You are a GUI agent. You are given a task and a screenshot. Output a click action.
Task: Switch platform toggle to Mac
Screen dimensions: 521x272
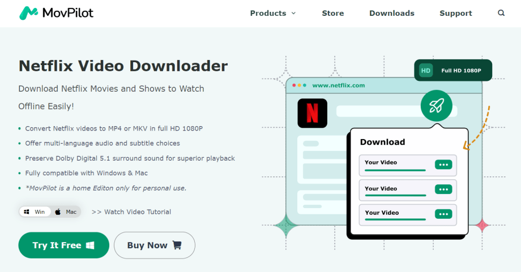pyautogui.click(x=66, y=212)
